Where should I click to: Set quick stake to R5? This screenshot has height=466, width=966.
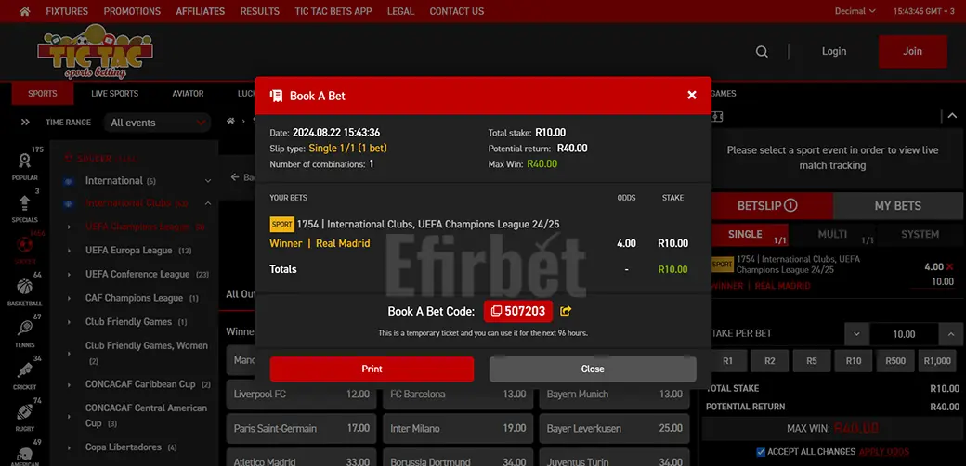pos(812,361)
